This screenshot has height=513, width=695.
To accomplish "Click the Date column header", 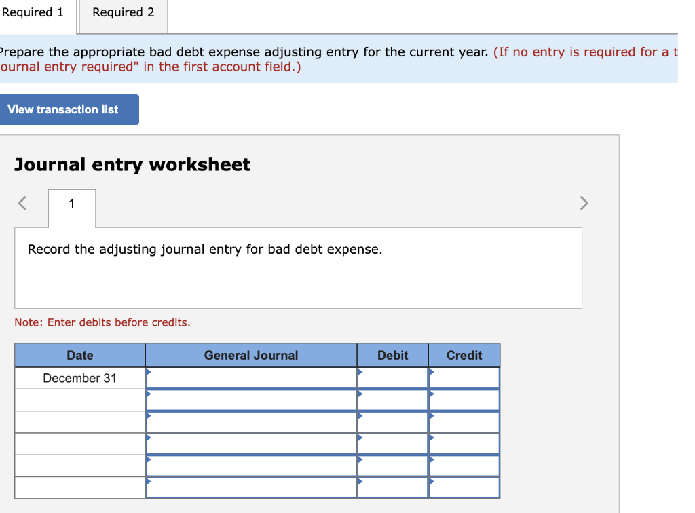I will [x=80, y=356].
